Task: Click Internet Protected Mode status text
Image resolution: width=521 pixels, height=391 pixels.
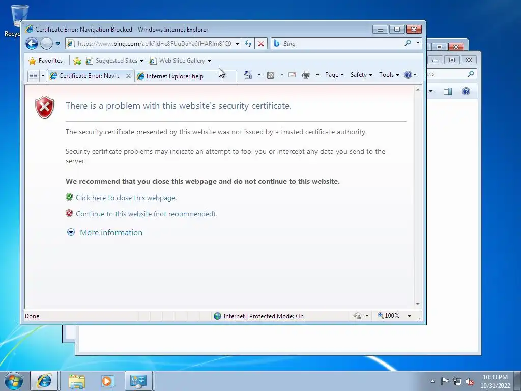Action: 264,316
